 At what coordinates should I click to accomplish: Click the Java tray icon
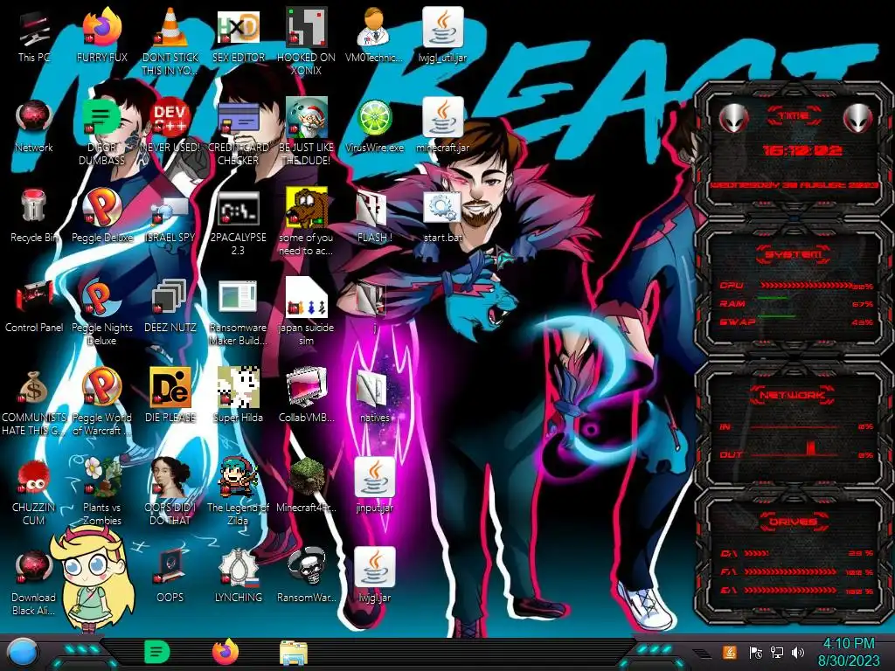730,652
